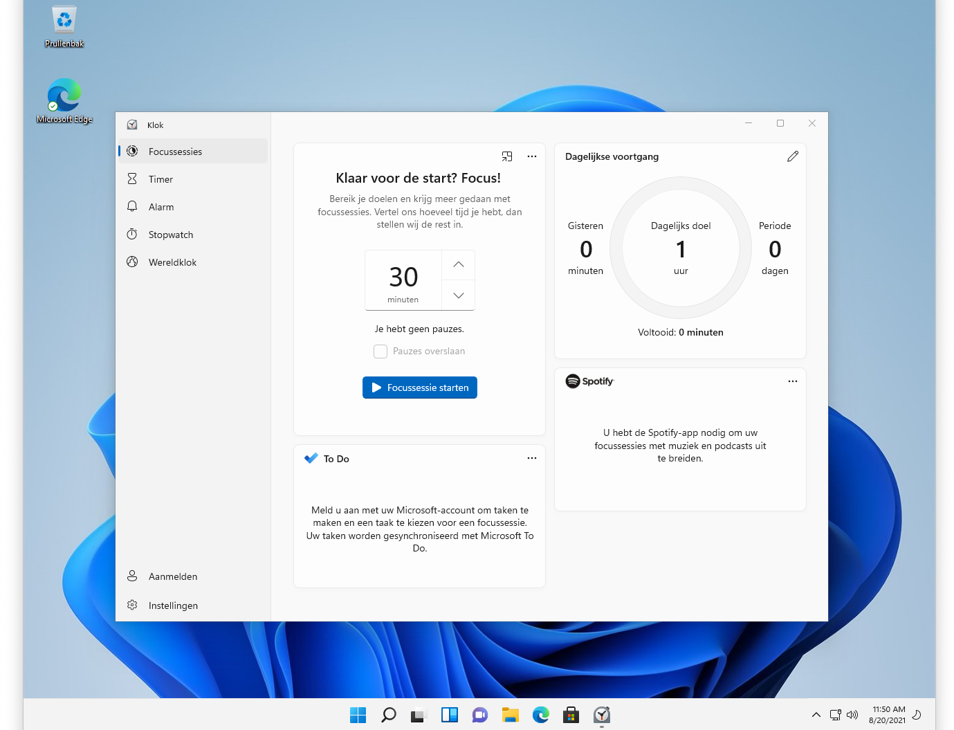Open the Widgets panel from the taskbar
954x730 pixels.
click(450, 715)
